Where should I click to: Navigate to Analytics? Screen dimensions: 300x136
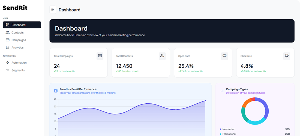(22, 48)
